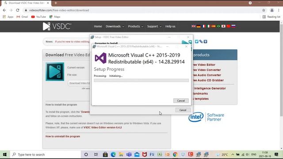Open the Apps bookmarks shortcut
Screen dimensions: 283x159
pos(8,17)
